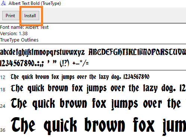Image resolution: width=186 pixels, height=137 pixels.
Task: Click the window title Albert Text Bold (TrueType)
Action: point(35,3)
